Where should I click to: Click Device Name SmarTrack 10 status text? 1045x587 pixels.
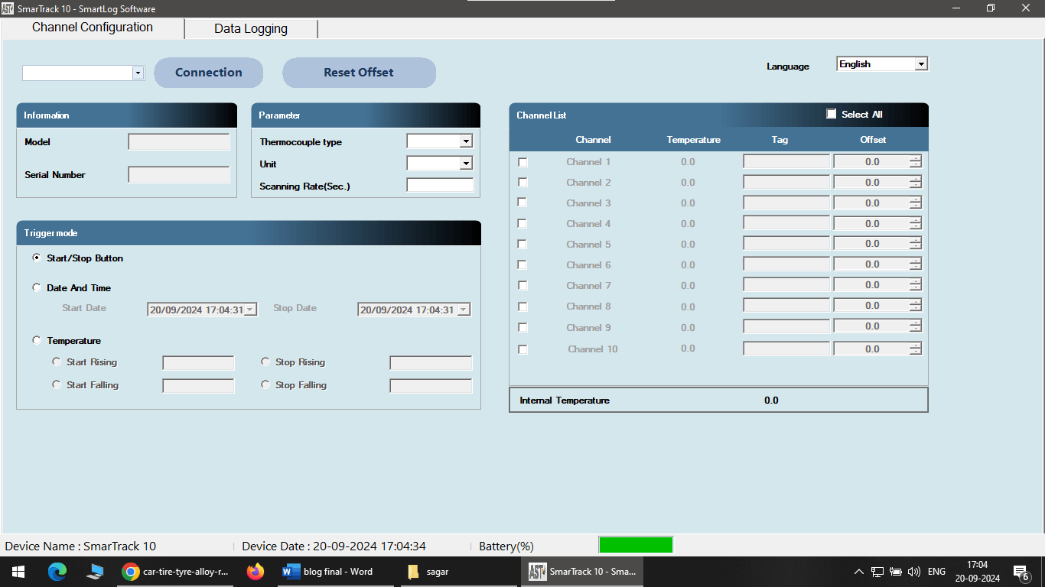[x=80, y=546]
